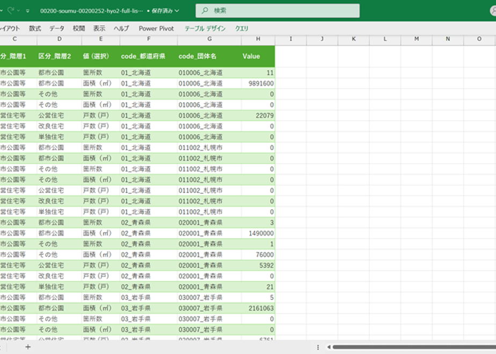Viewport: 496px width, 354px height.
Task: Click 公営住宅 in the 010006_北海道 row
Action: 60,116
